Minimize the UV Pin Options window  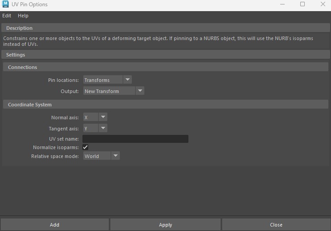click(282, 4)
